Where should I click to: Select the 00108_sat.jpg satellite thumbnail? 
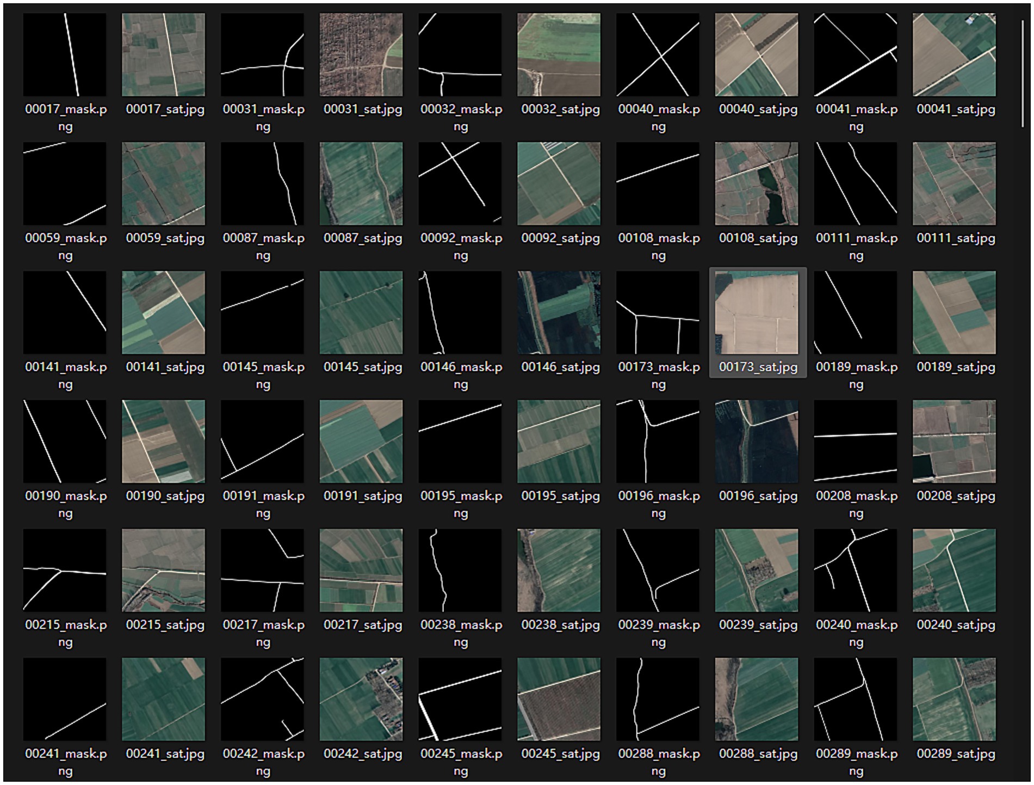pyautogui.click(x=757, y=184)
